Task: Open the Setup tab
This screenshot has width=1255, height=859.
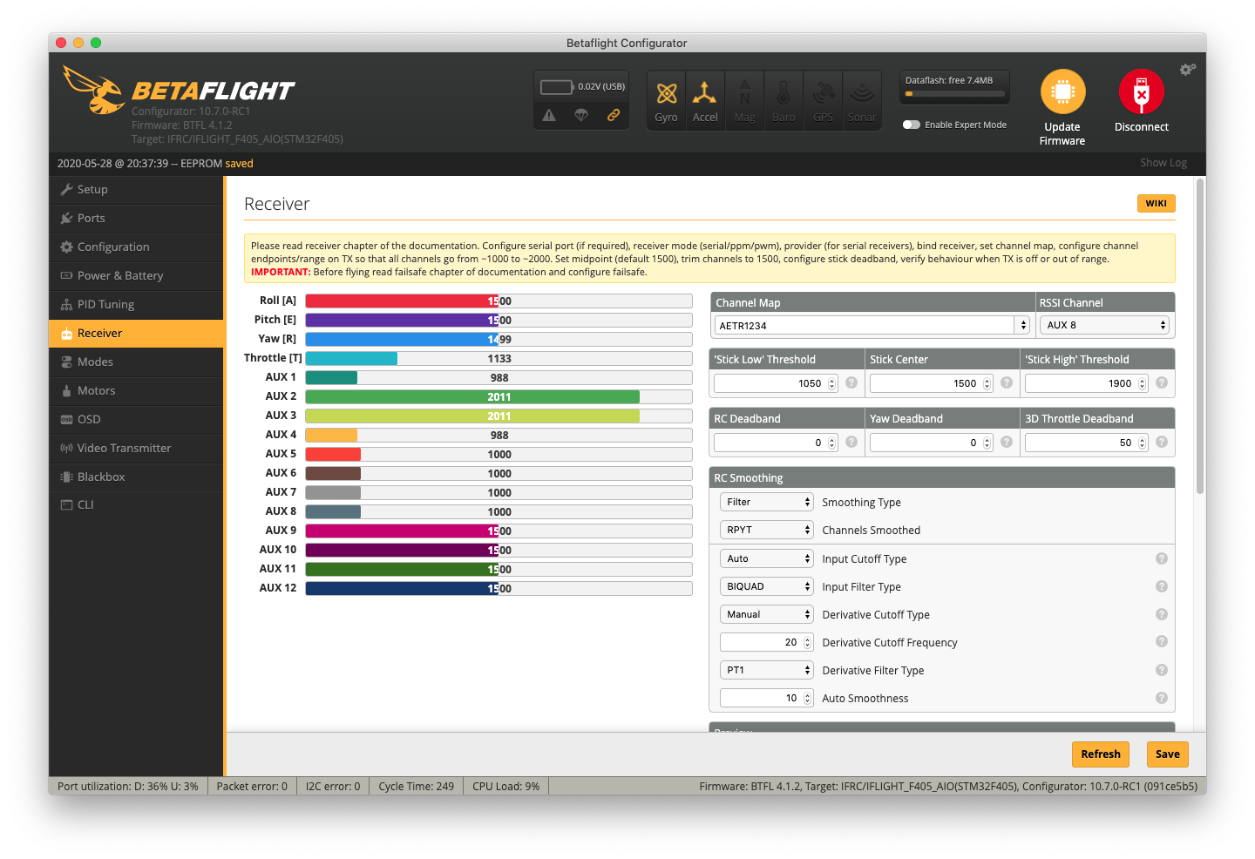Action: click(137, 189)
